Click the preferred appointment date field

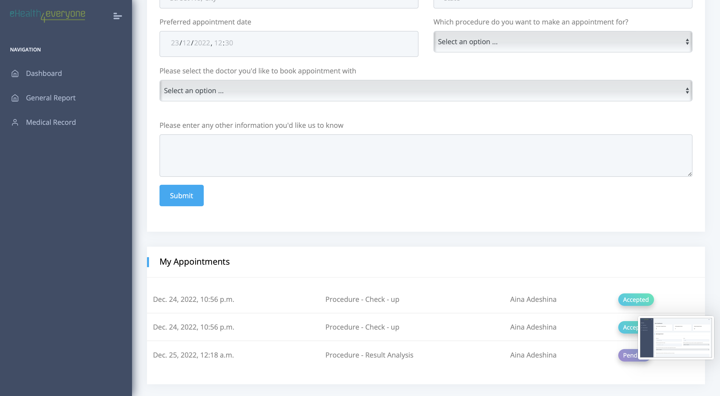pyautogui.click(x=289, y=43)
